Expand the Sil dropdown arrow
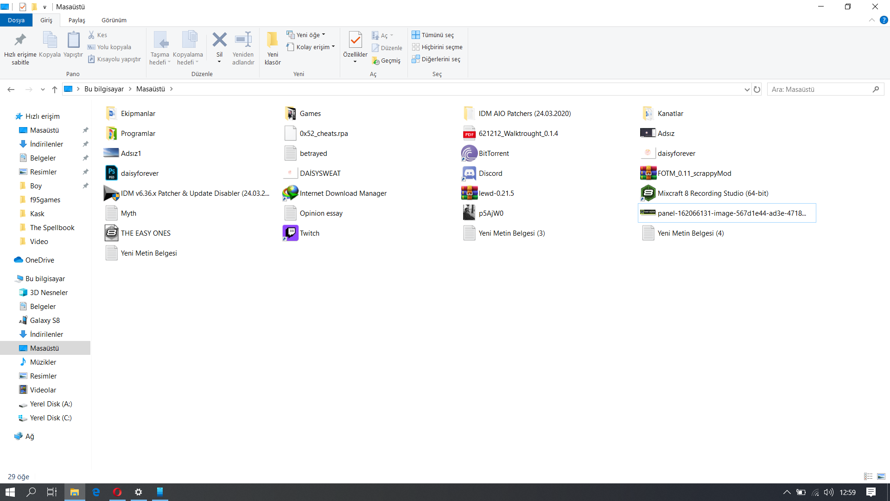The width and height of the screenshot is (890, 501). tap(219, 62)
